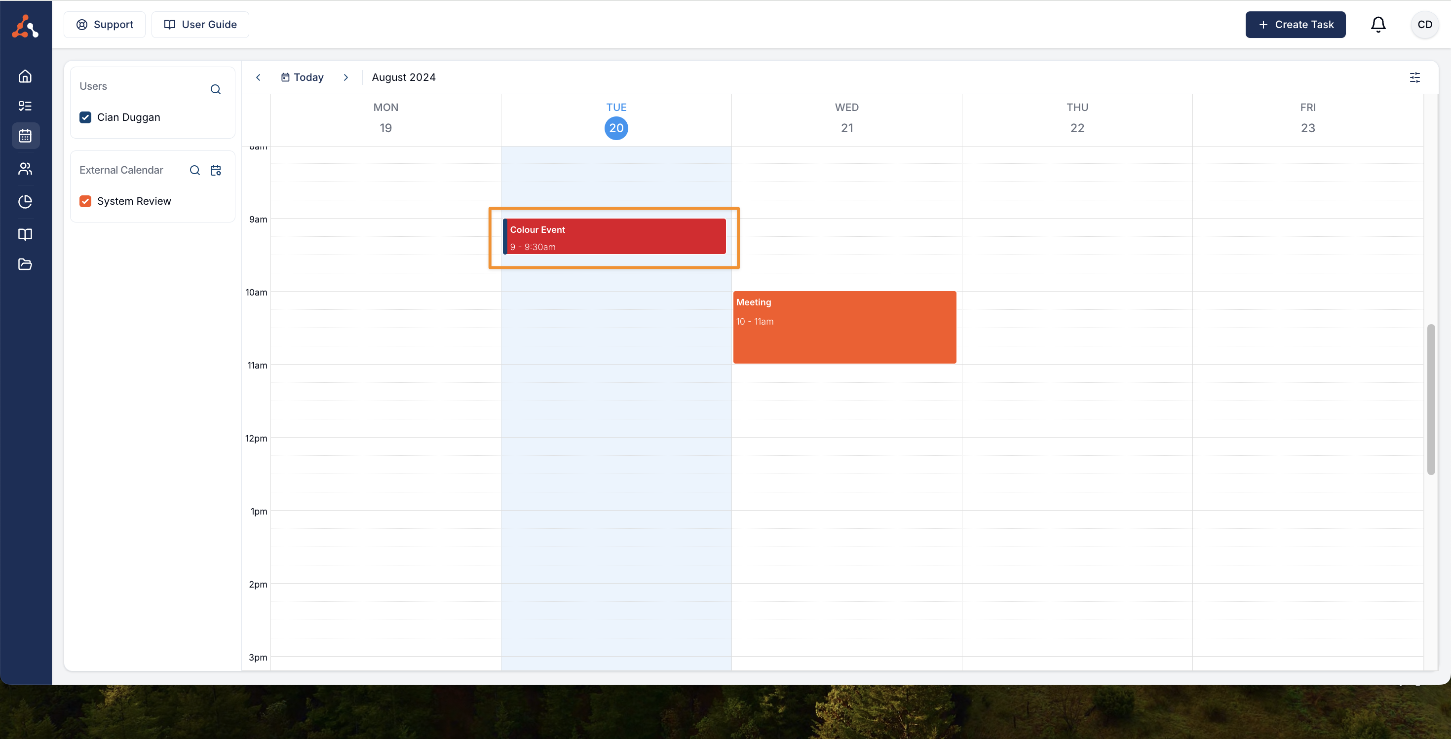Open the red Colour Event entry

coord(614,236)
